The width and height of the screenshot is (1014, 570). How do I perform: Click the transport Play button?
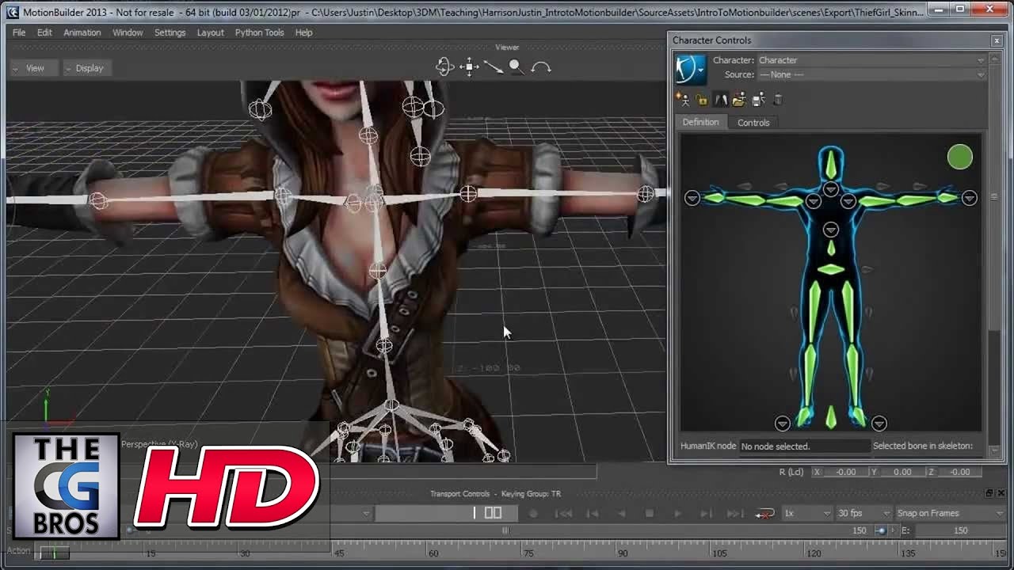pos(677,513)
